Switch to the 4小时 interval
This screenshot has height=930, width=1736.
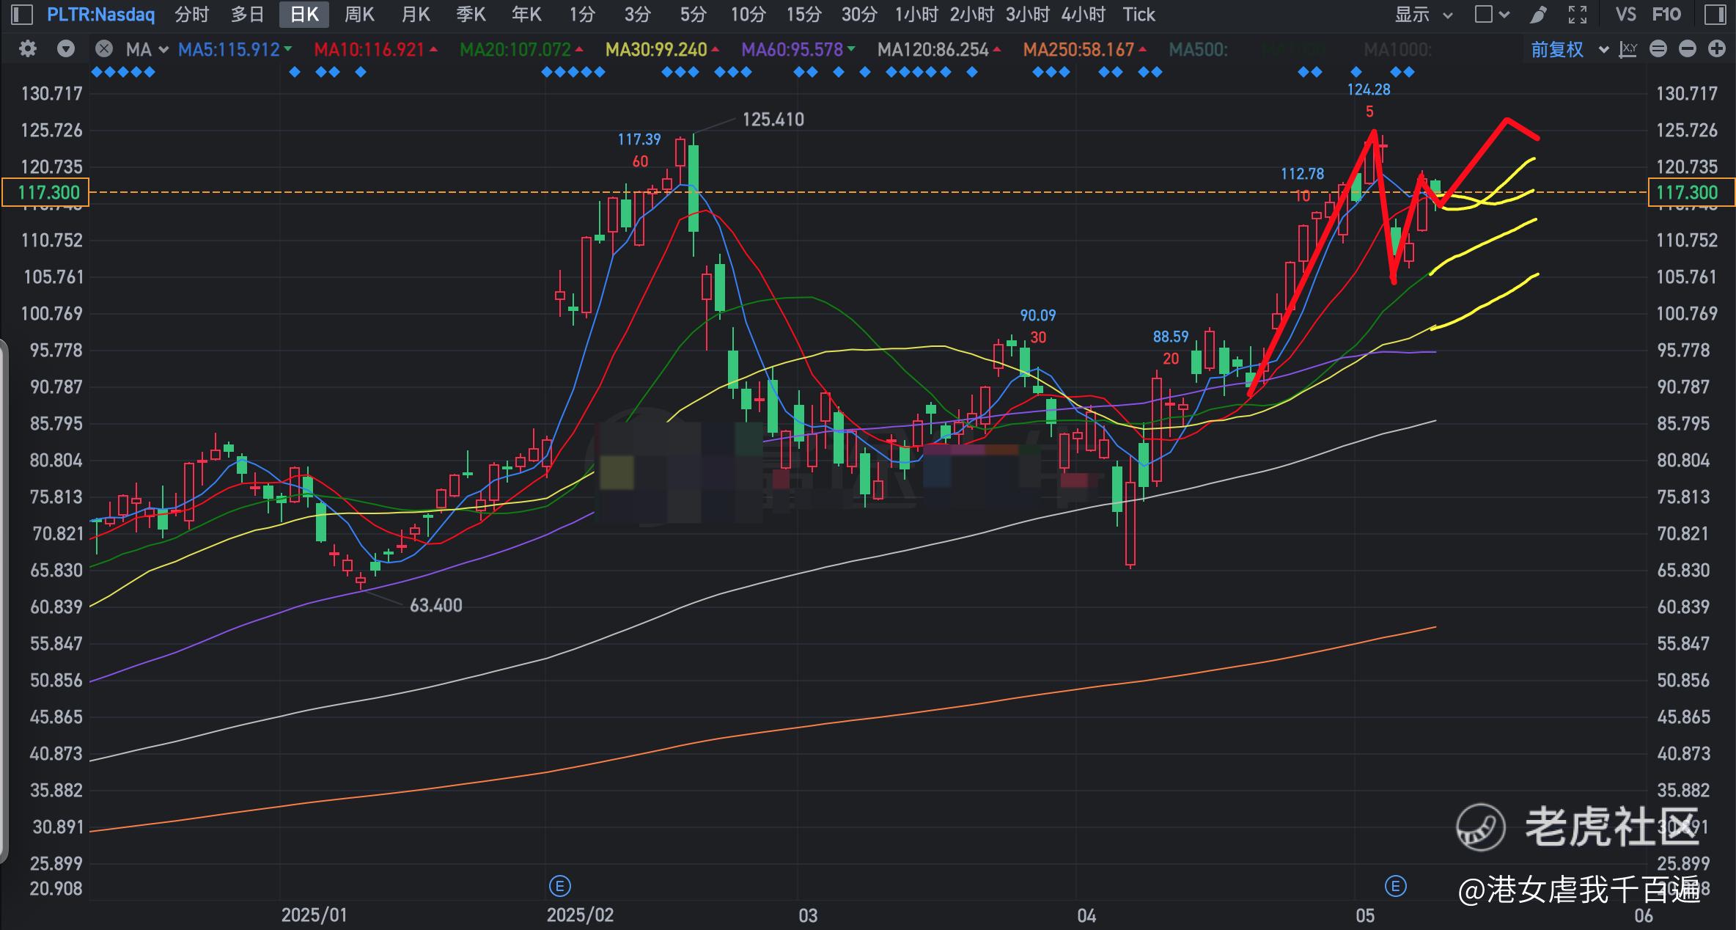coord(1083,14)
